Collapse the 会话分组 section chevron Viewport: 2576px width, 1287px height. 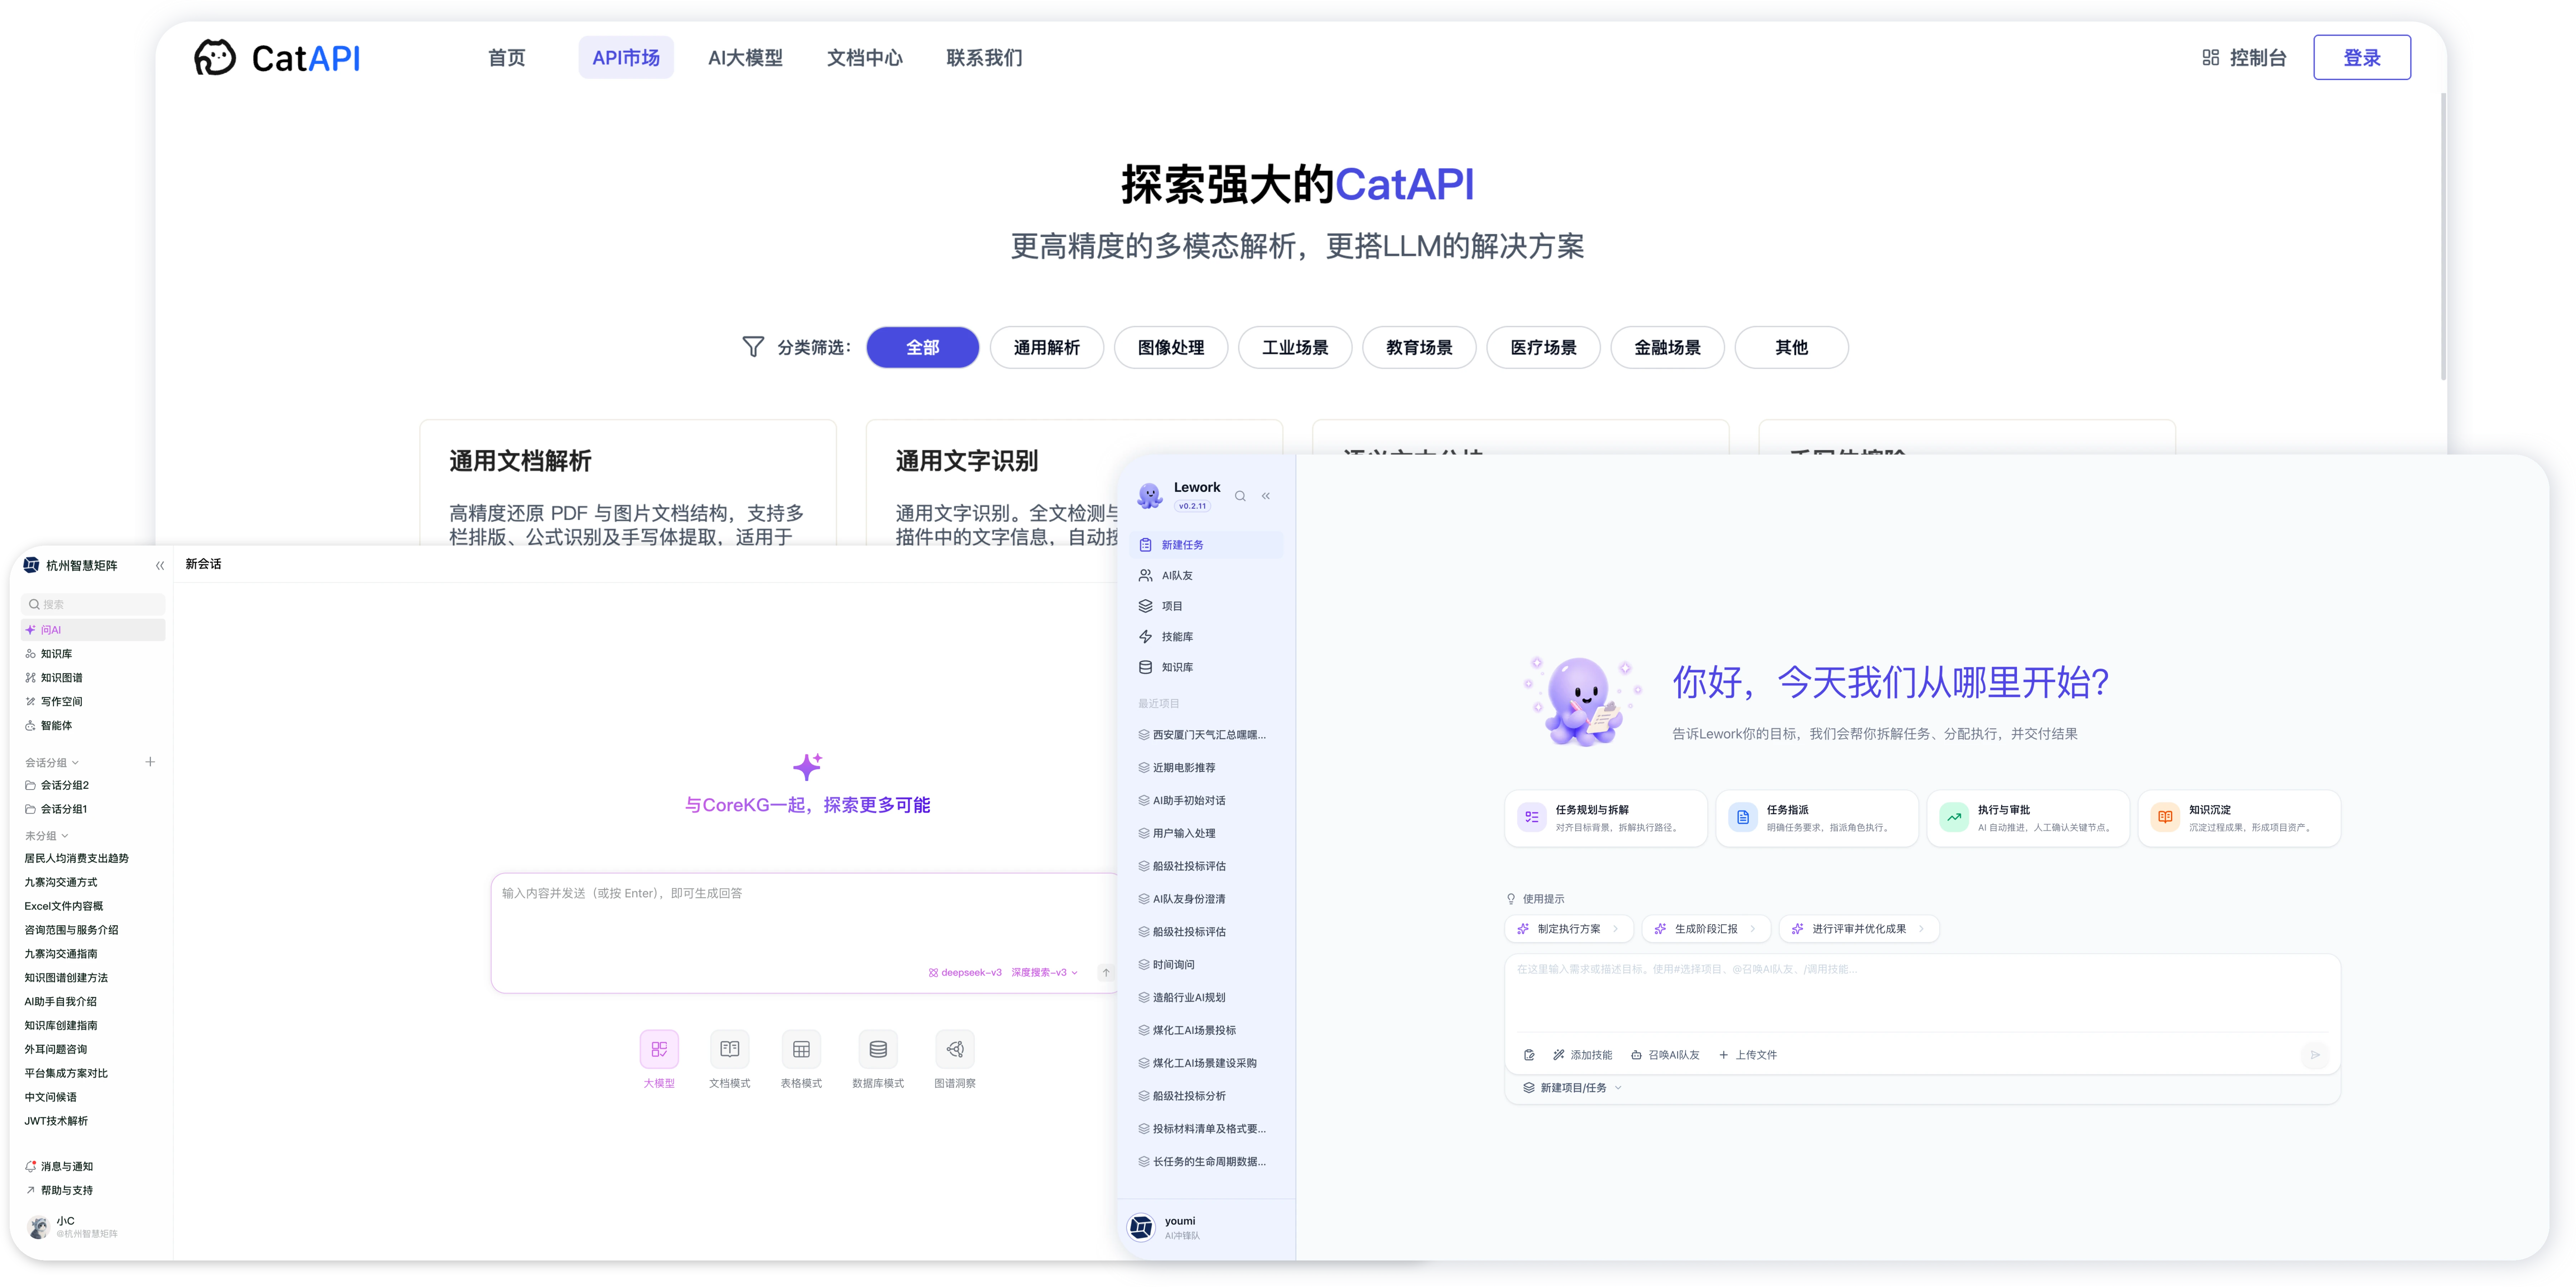click(x=75, y=763)
